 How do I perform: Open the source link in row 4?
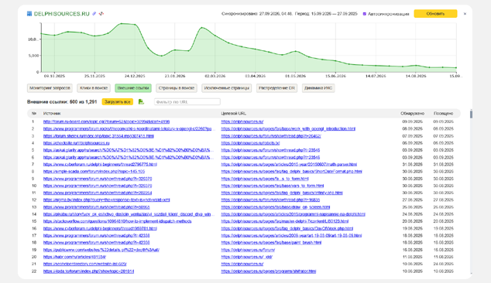tap(77, 143)
